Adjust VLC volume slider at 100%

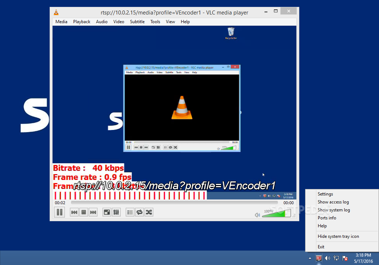(x=276, y=213)
